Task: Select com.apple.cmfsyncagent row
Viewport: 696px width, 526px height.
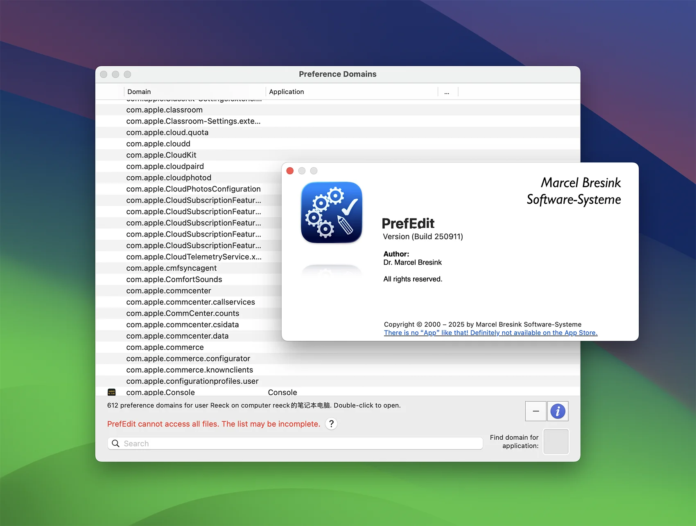Action: (188, 268)
